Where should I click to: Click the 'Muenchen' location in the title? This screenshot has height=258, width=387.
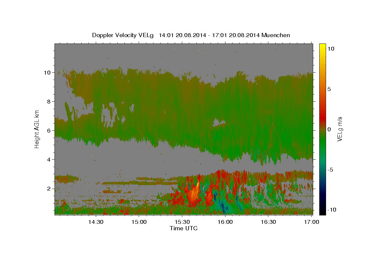pos(276,35)
